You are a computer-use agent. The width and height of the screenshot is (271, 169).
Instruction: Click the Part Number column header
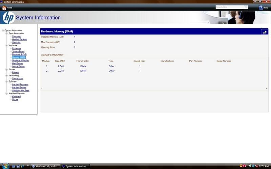pos(195,61)
